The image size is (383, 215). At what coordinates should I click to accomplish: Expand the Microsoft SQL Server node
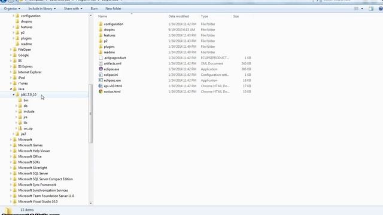pos(11,173)
